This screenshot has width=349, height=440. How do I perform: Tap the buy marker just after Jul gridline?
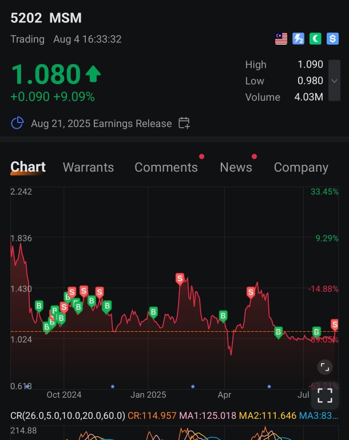coord(317,332)
